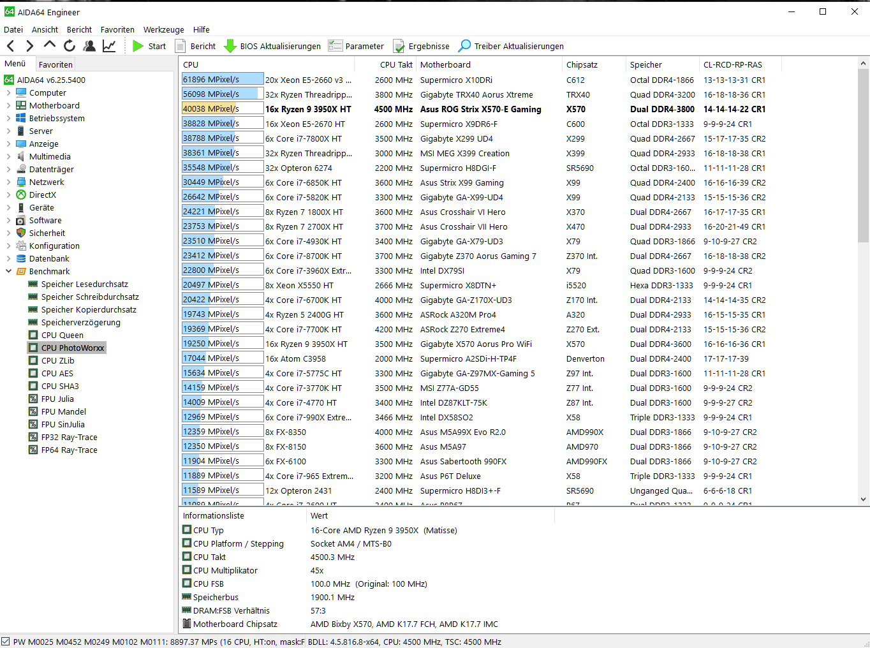
Task: Toggle the status bar checkbox
Action: 6,642
